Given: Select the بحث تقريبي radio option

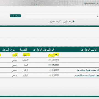Looking at the screenshot, I should point(73,21).
